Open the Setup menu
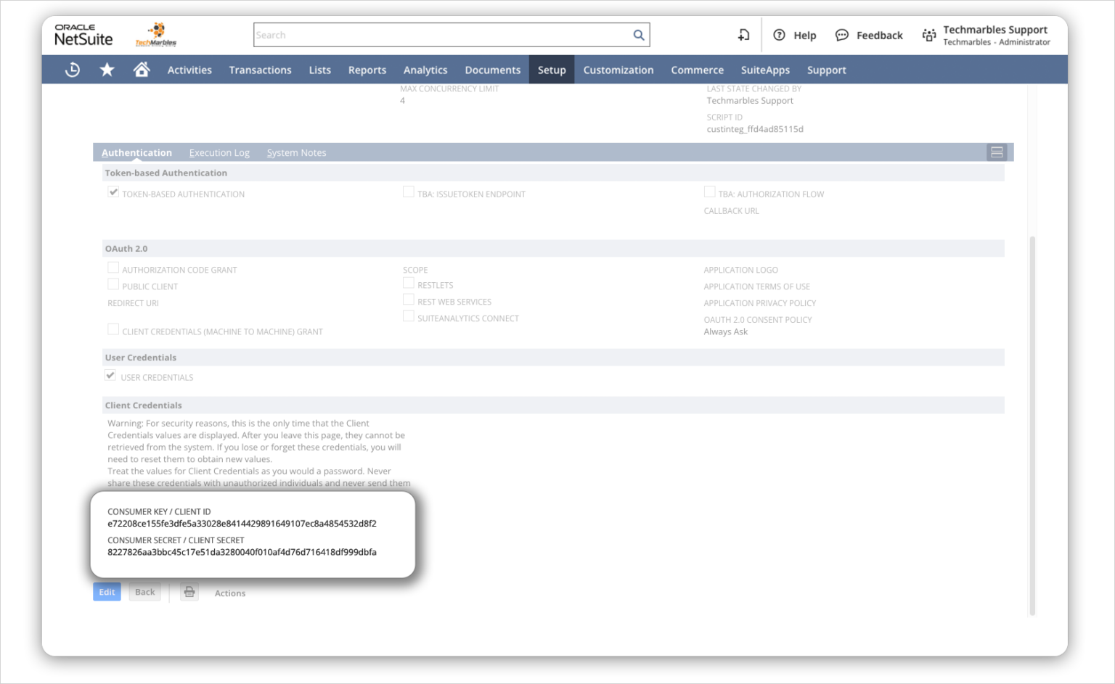This screenshot has height=684, width=1115. point(552,70)
